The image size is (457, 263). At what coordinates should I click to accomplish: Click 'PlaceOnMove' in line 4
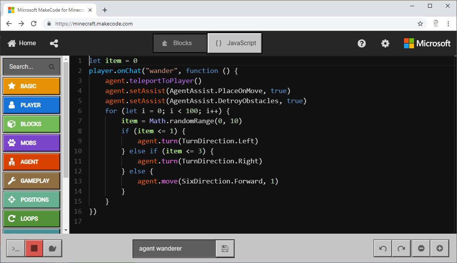coord(240,91)
